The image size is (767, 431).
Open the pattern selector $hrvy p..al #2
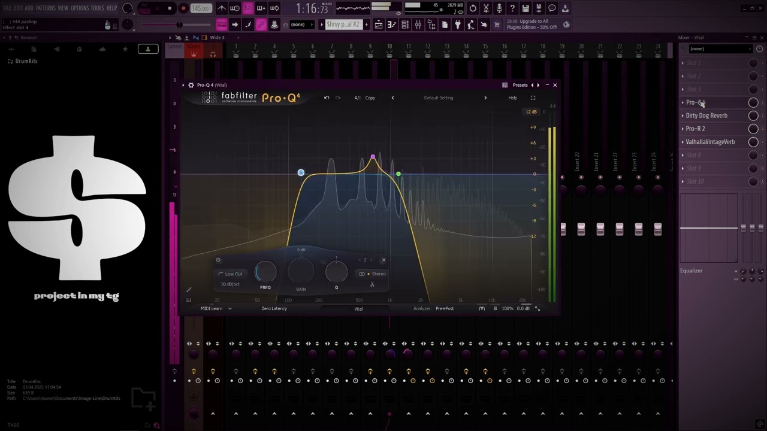[343, 25]
